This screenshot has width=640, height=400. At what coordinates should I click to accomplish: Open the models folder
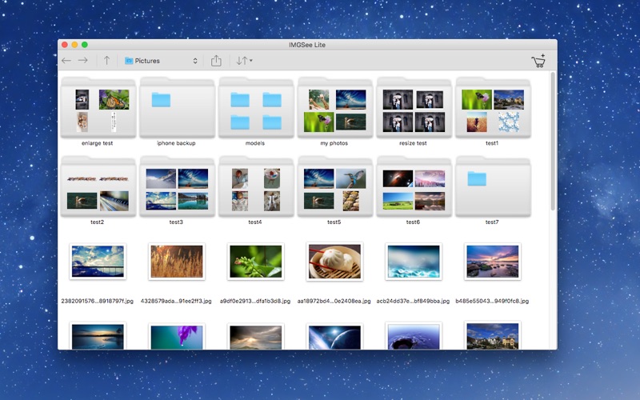[x=256, y=107]
